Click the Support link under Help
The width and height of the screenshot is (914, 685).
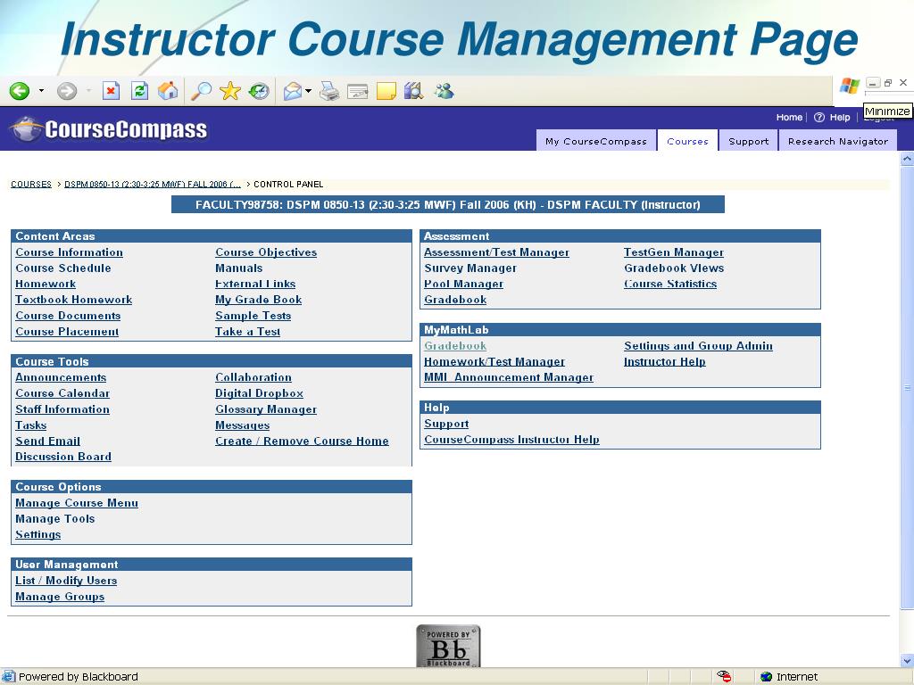(446, 424)
